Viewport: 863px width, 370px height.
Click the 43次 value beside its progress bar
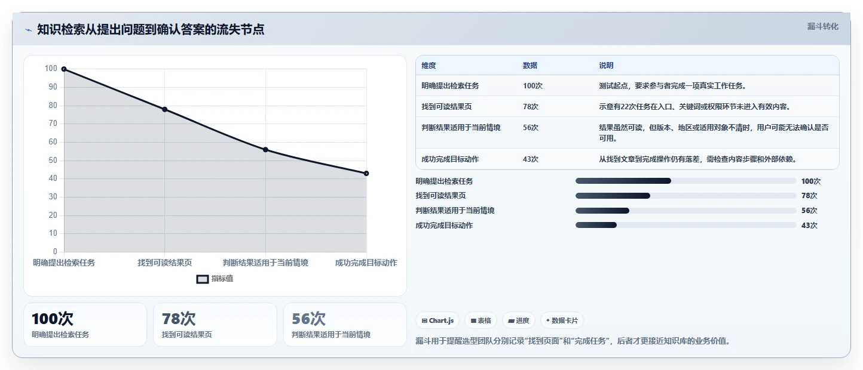809,226
